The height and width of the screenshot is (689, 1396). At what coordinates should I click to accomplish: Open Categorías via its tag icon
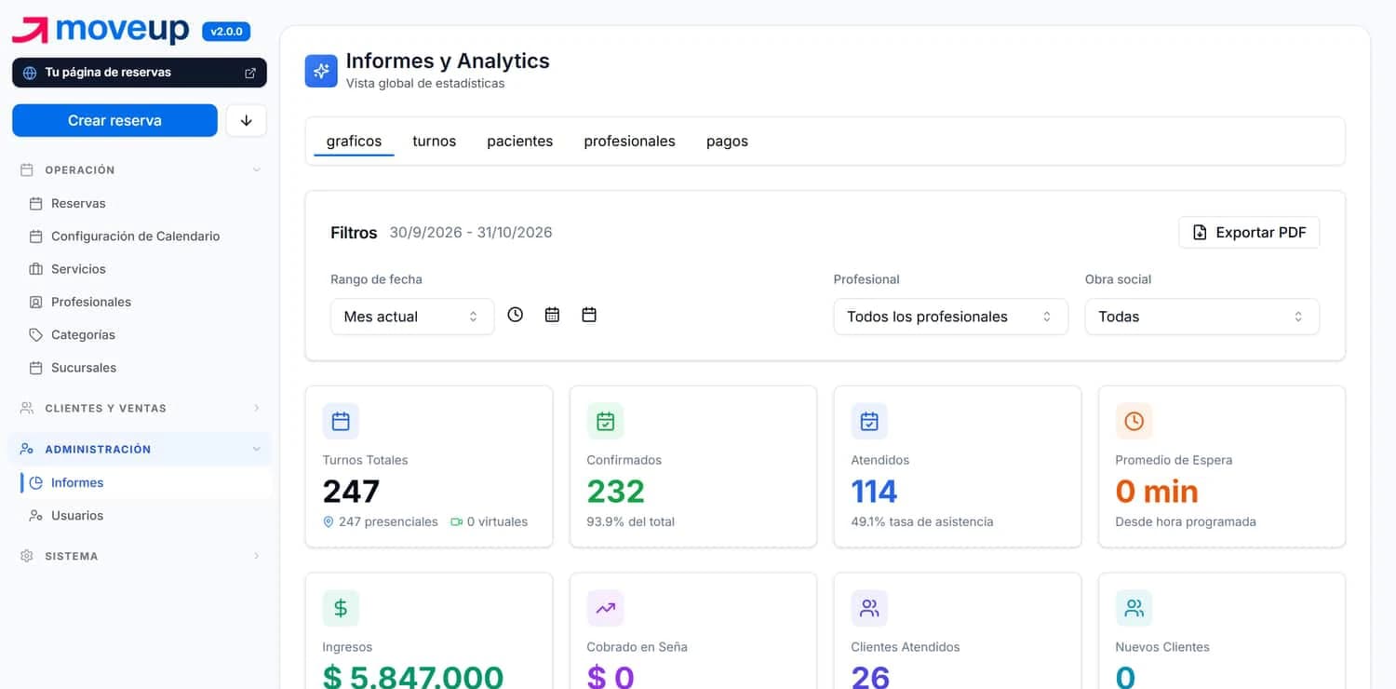point(36,334)
